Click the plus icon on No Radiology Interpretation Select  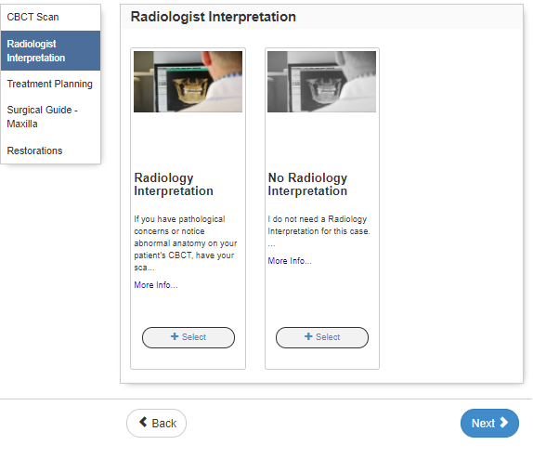point(308,336)
